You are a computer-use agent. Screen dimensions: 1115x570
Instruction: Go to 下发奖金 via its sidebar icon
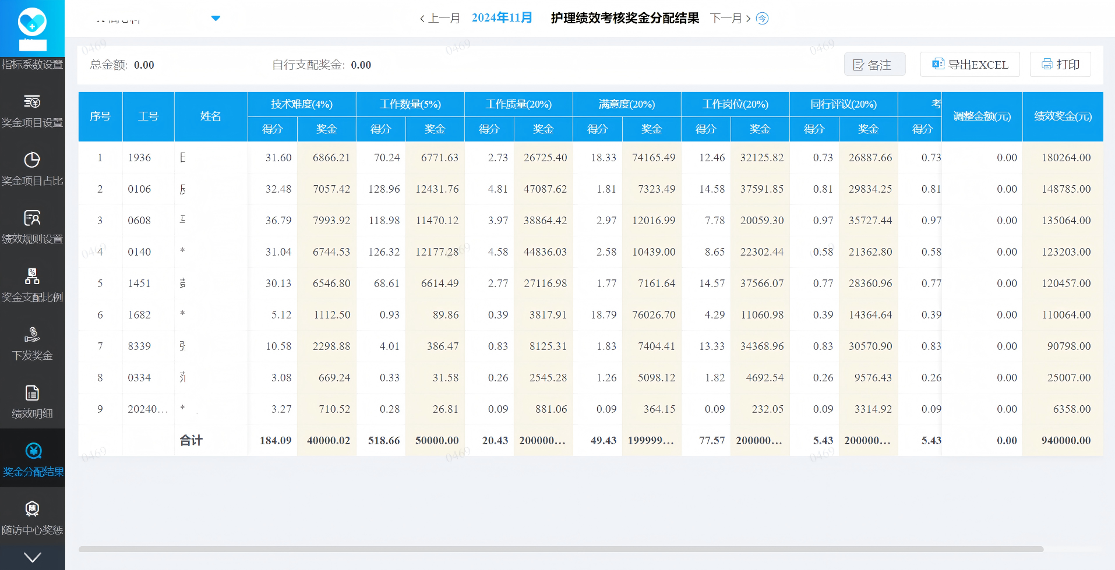[32, 335]
